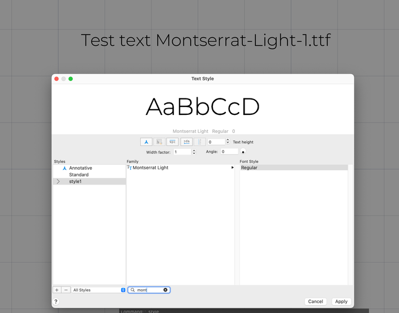
Task: Open the All Styles filter dropdown
Action: [x=98, y=290]
